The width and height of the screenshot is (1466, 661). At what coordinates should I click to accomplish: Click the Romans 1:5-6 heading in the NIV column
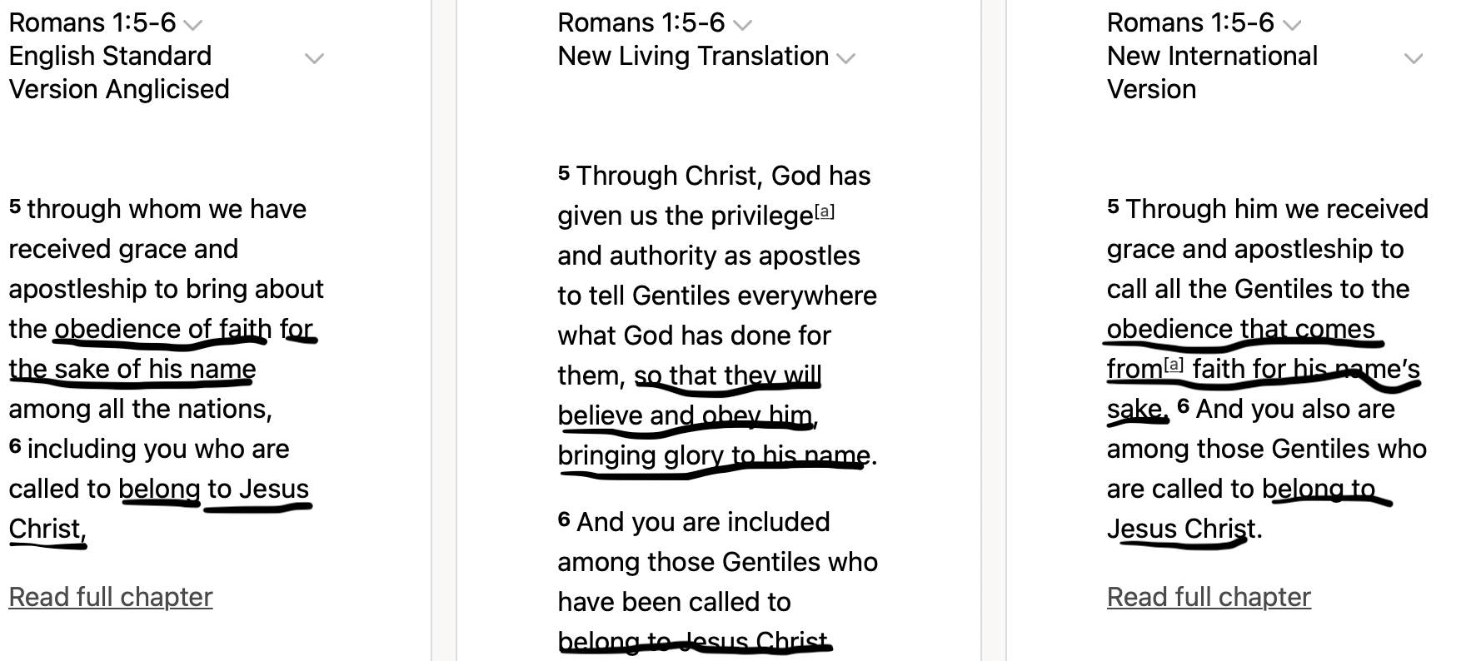point(1190,22)
